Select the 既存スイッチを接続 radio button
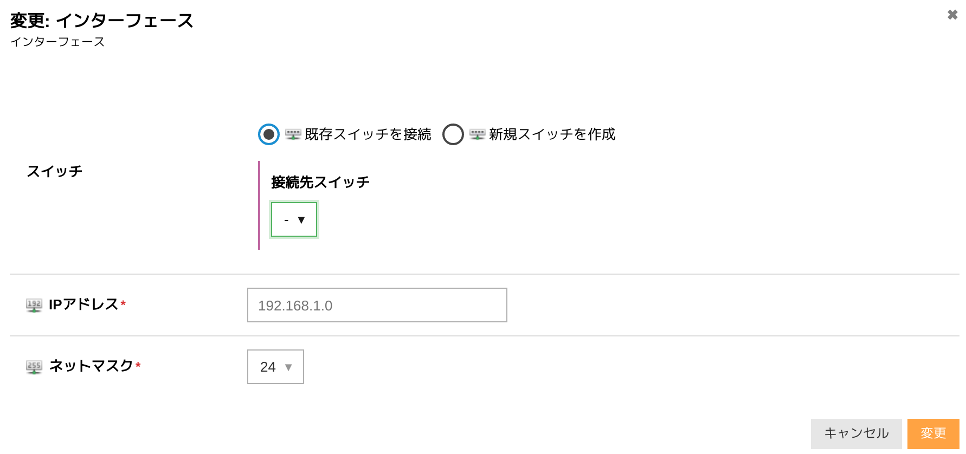The image size is (966, 454). (268, 134)
